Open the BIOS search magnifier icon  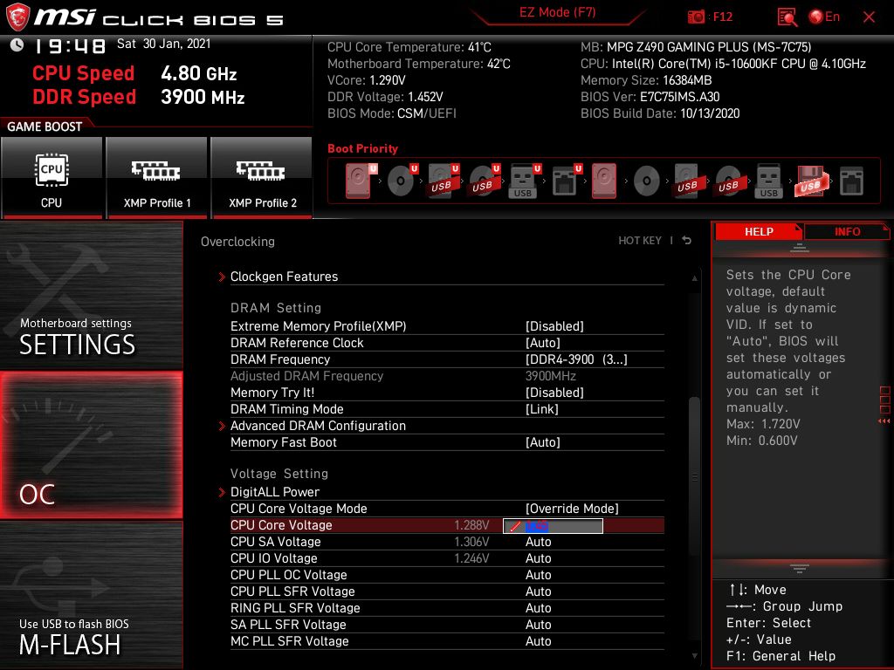tap(787, 17)
